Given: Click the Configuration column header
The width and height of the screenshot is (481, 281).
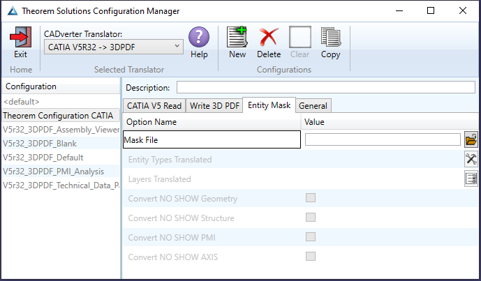Looking at the screenshot, I should tap(61, 86).
